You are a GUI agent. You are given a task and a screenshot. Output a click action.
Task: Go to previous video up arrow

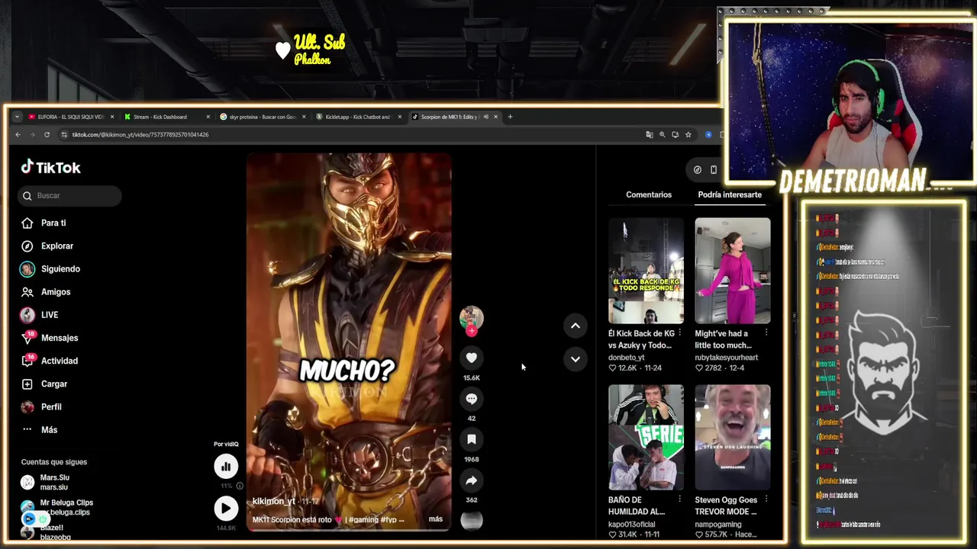[x=576, y=326]
